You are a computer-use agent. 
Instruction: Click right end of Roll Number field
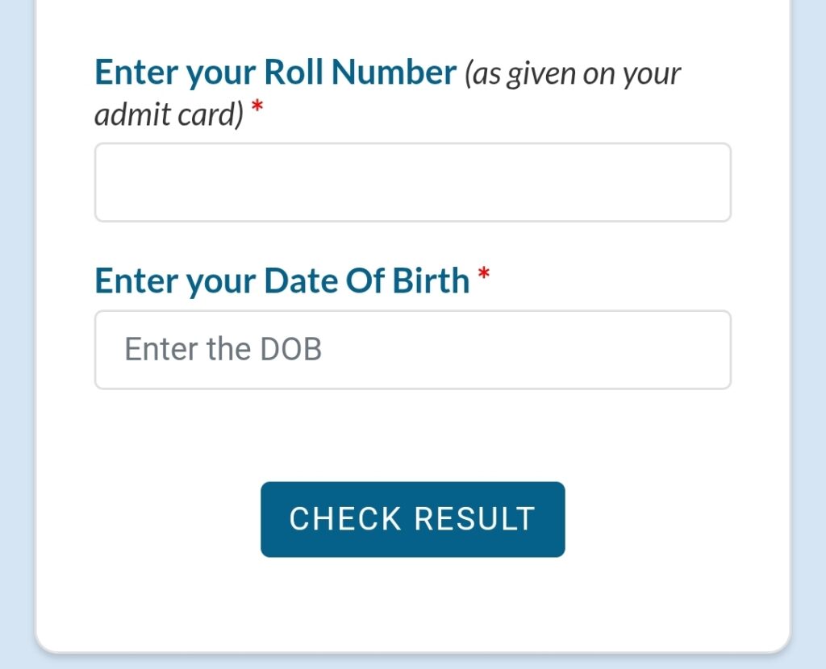pos(706,182)
